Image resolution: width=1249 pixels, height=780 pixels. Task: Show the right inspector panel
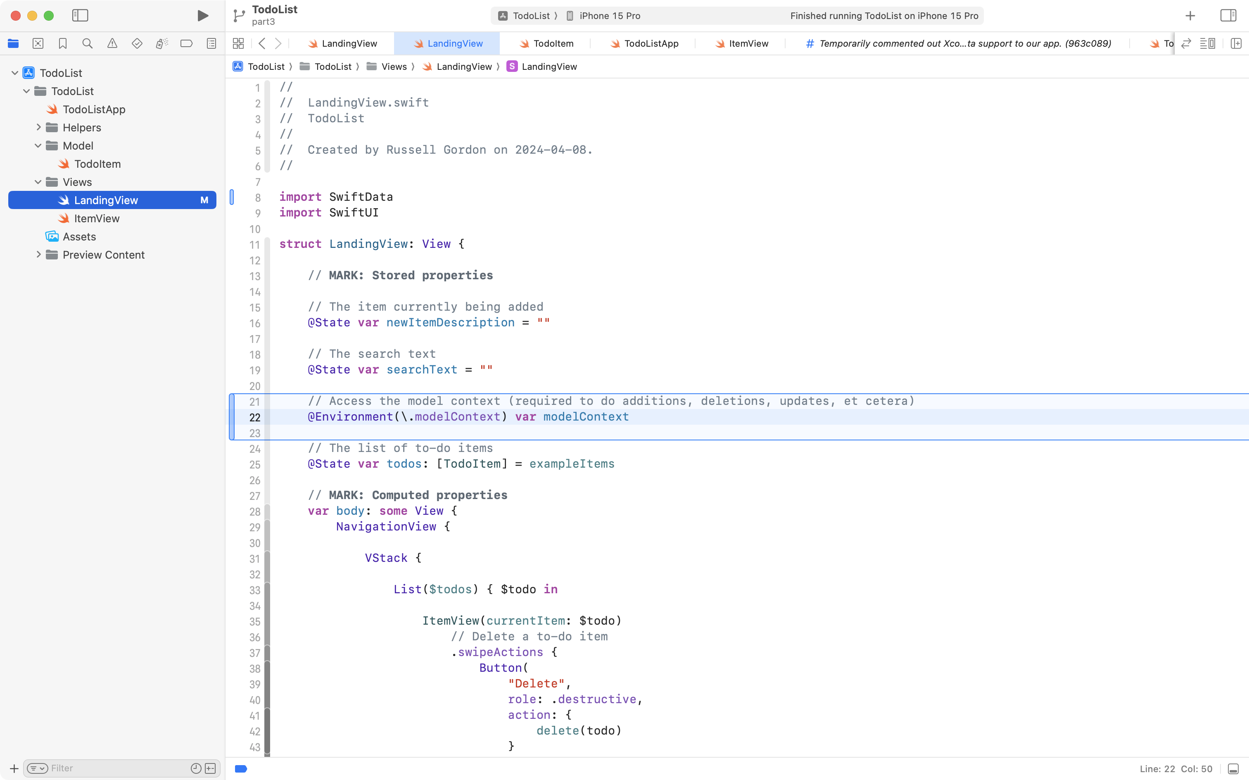tap(1228, 15)
